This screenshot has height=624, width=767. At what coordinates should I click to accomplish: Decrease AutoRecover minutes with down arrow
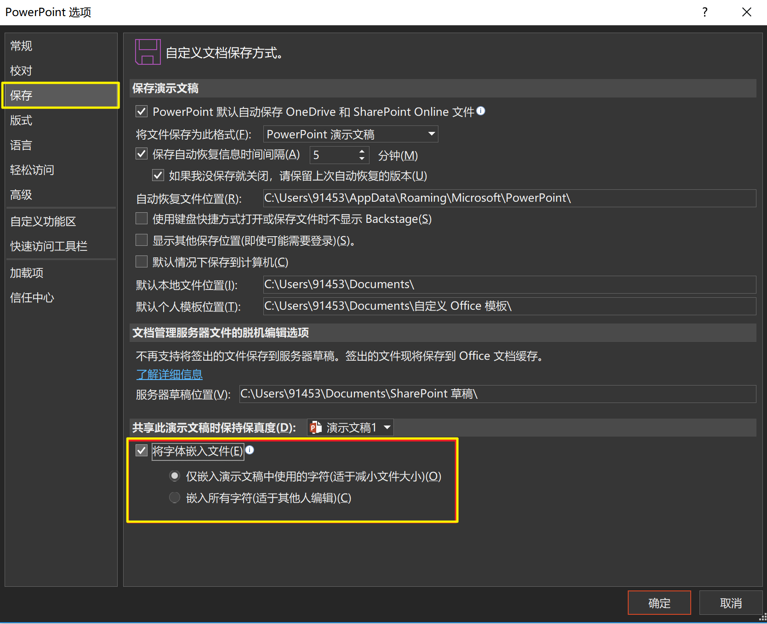(362, 159)
